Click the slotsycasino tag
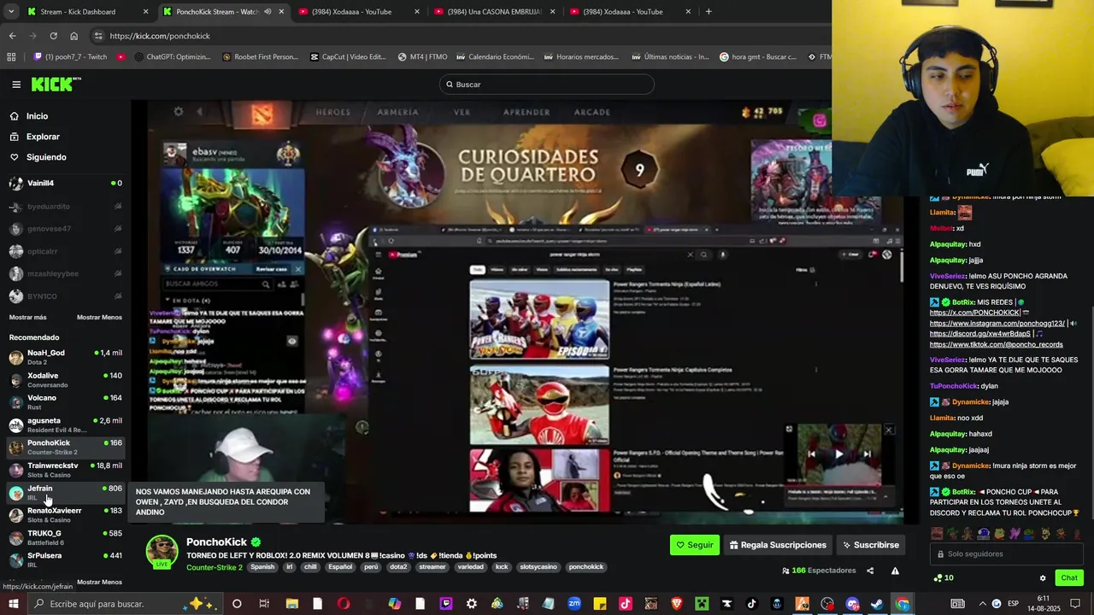1094x615 pixels. [538, 567]
